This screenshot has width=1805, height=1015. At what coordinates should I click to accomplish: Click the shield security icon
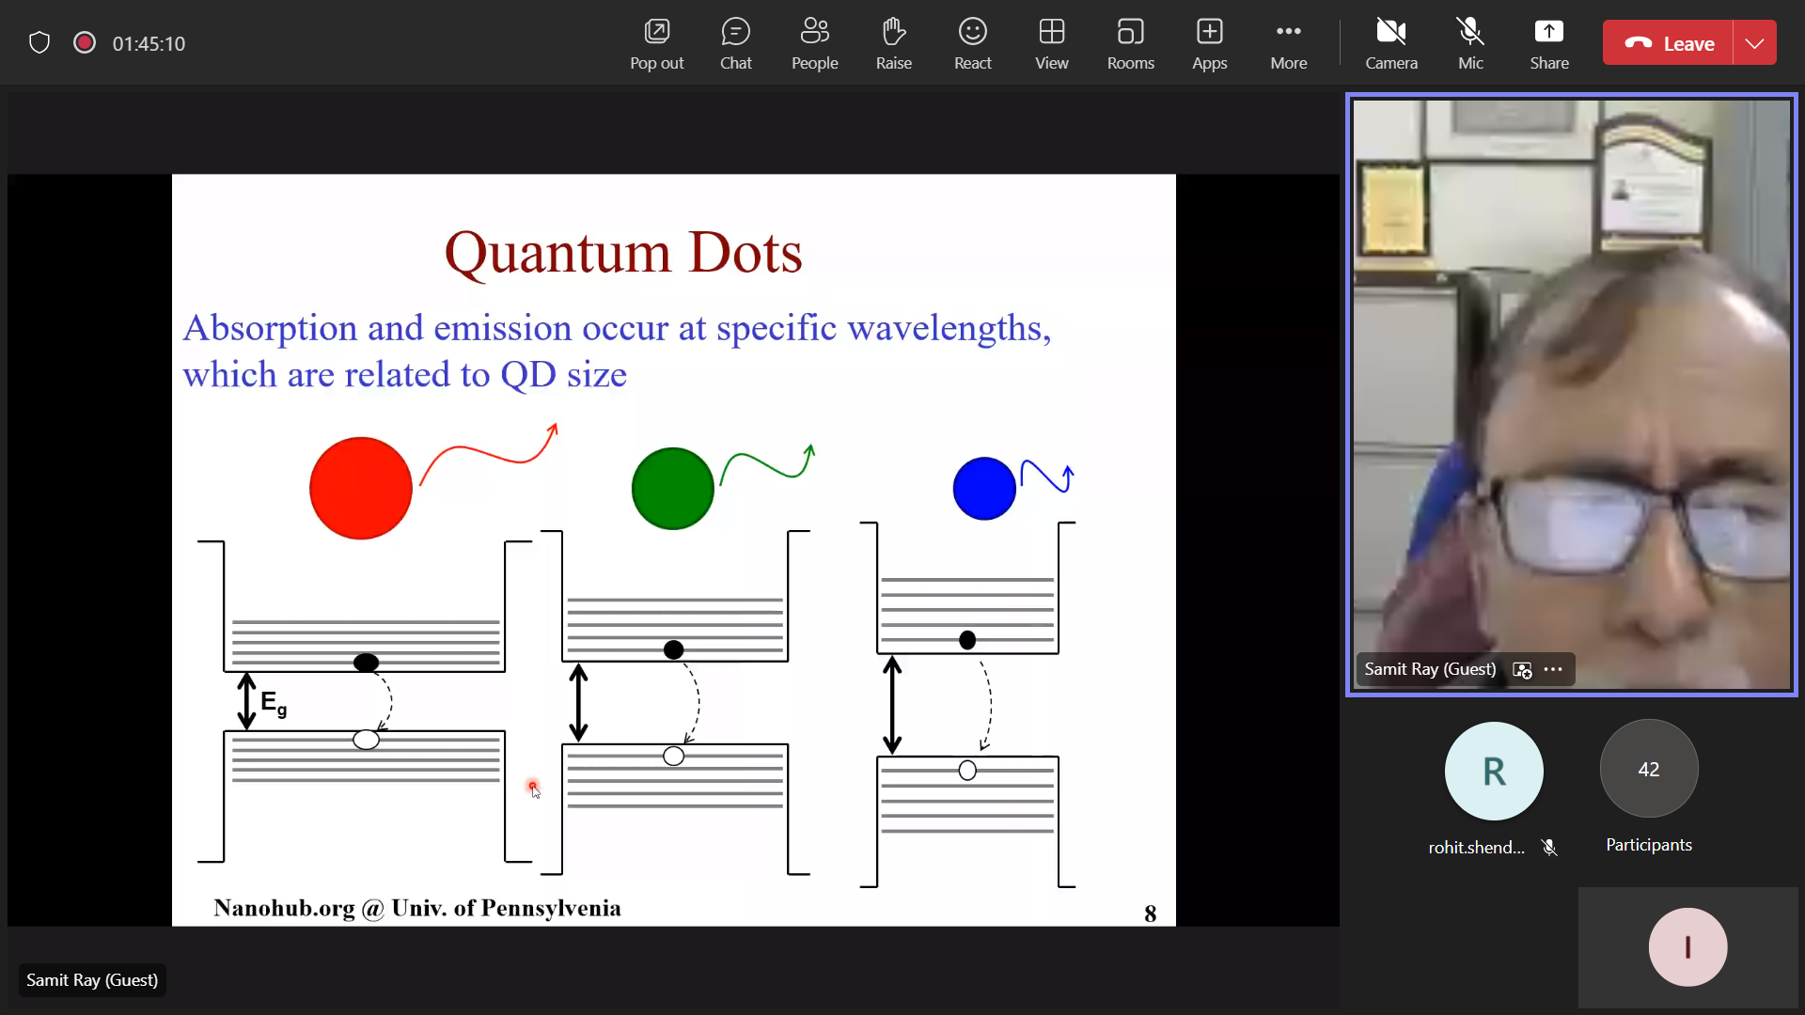pyautogui.click(x=39, y=43)
